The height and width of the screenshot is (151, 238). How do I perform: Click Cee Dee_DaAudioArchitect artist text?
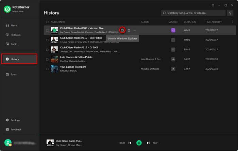pyautogui.click(x=73, y=61)
